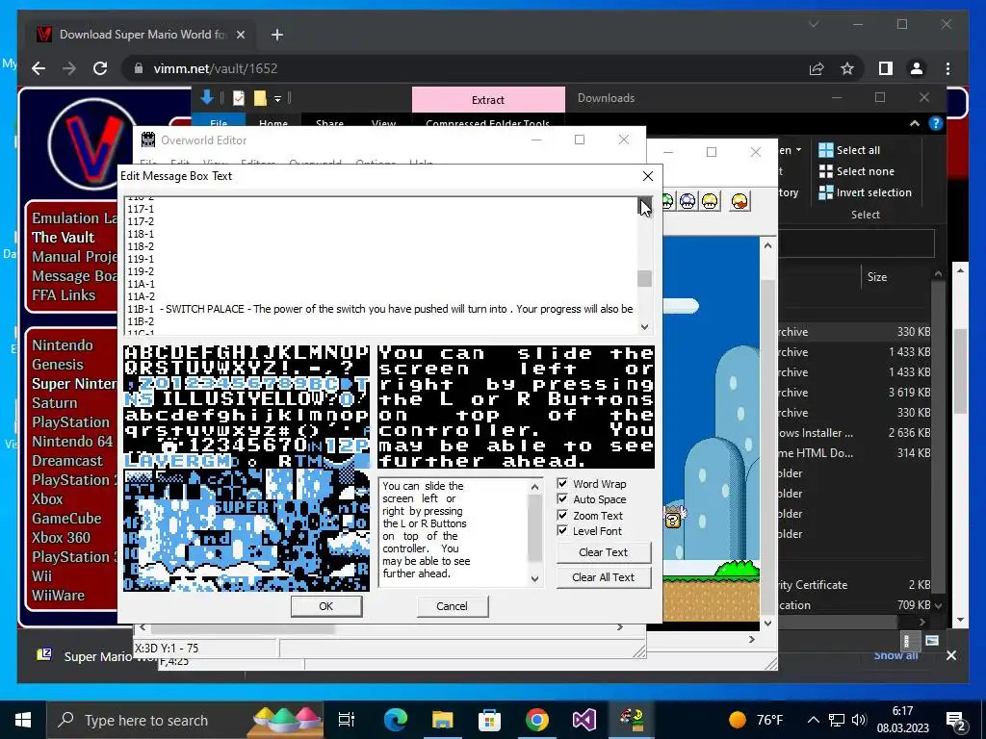
Task: Click the Chrome share page icon
Action: click(817, 68)
